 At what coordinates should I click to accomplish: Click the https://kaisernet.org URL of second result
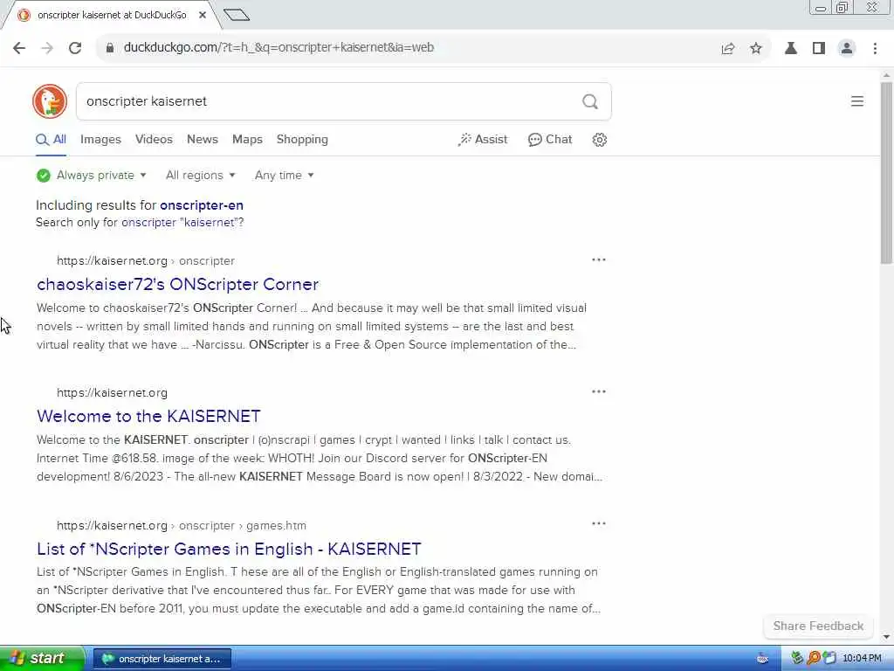click(112, 392)
